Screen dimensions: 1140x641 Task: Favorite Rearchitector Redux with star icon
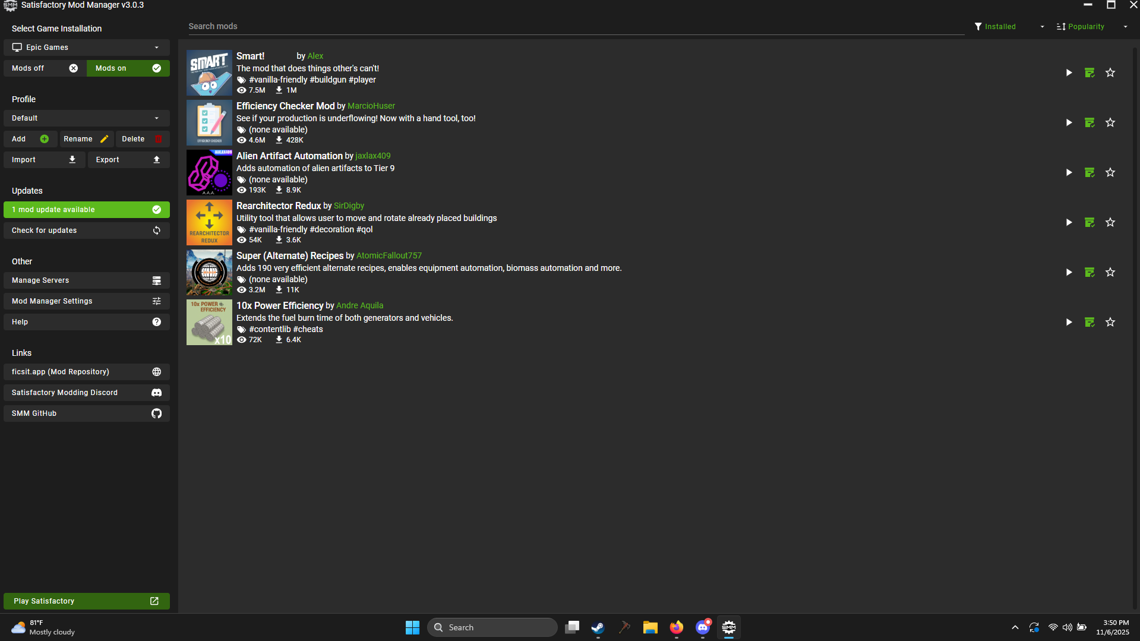[x=1110, y=222]
